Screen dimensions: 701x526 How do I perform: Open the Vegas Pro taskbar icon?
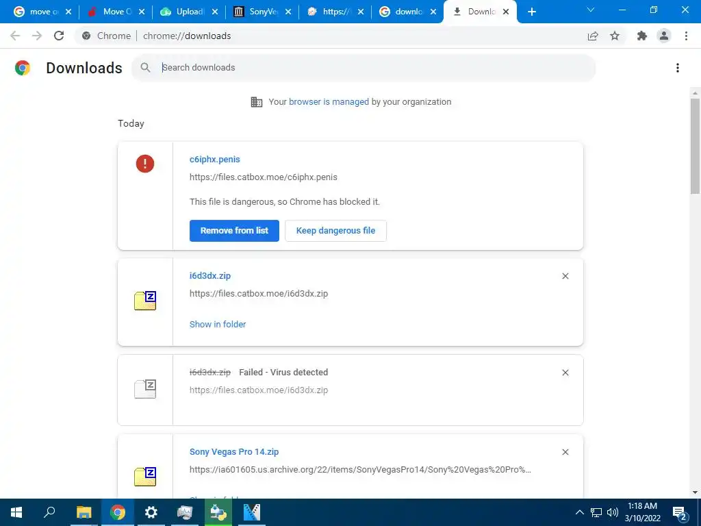[252, 512]
